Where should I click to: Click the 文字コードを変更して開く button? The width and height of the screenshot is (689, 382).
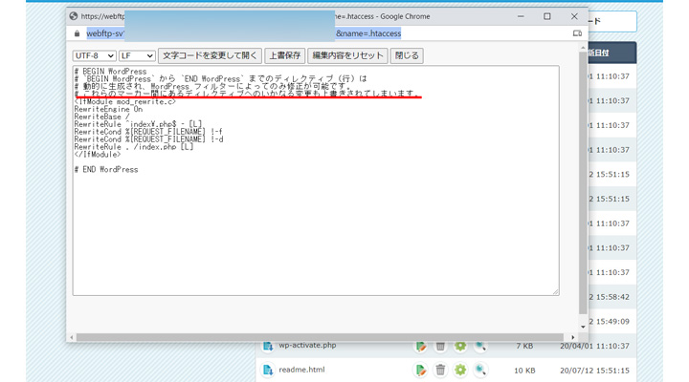click(210, 55)
